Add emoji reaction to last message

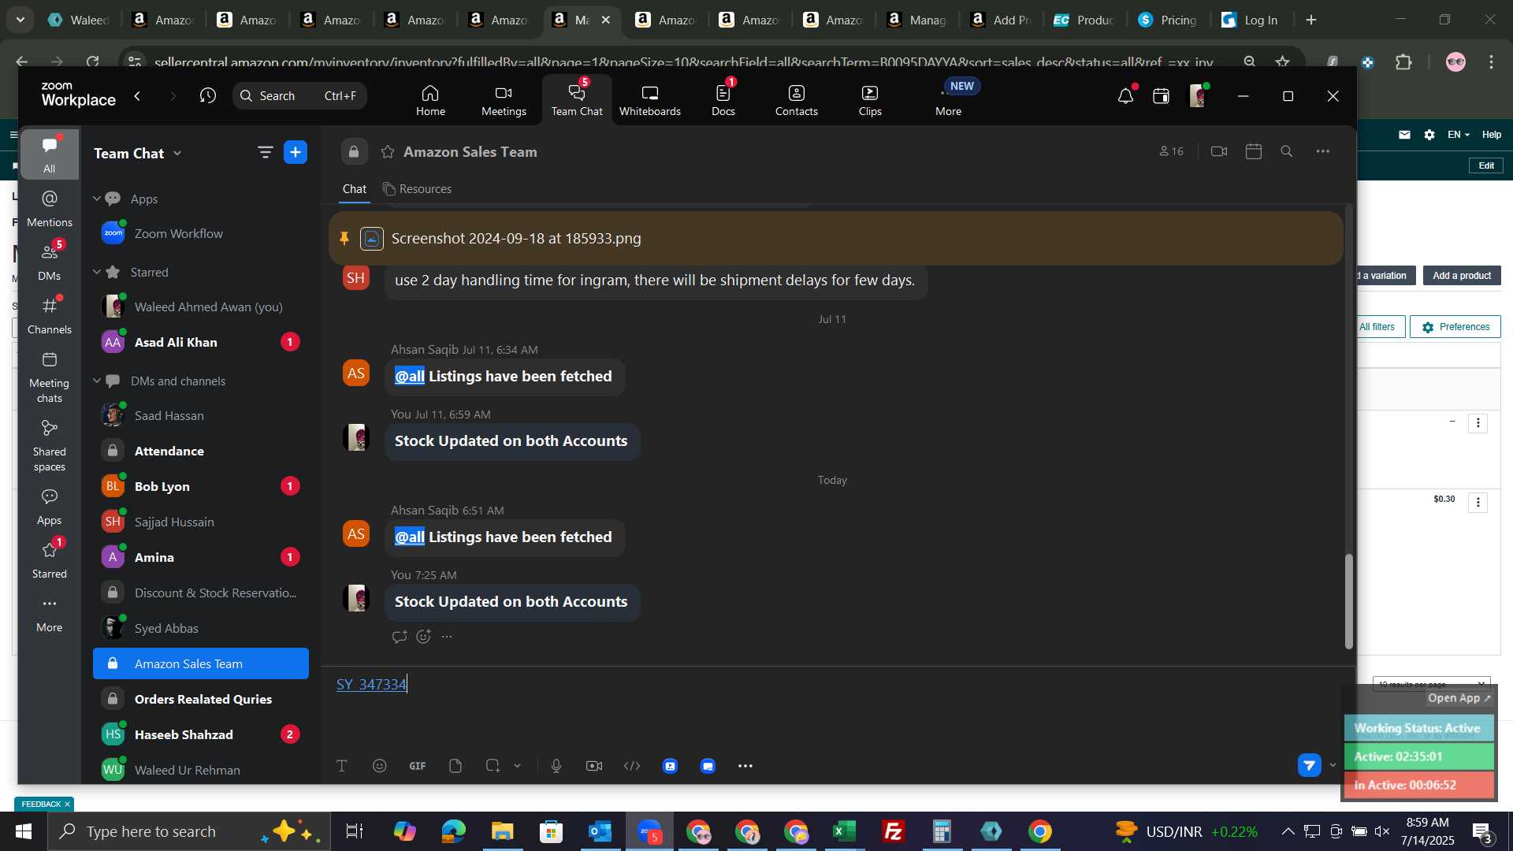click(x=424, y=637)
